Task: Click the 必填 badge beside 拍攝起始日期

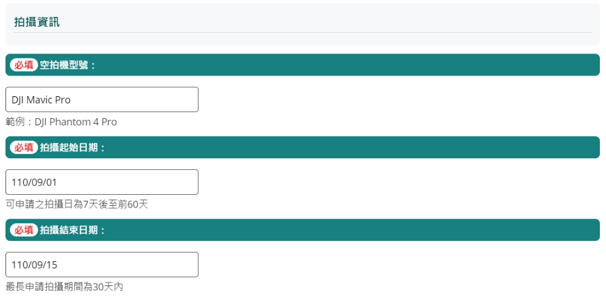Action: pos(24,147)
